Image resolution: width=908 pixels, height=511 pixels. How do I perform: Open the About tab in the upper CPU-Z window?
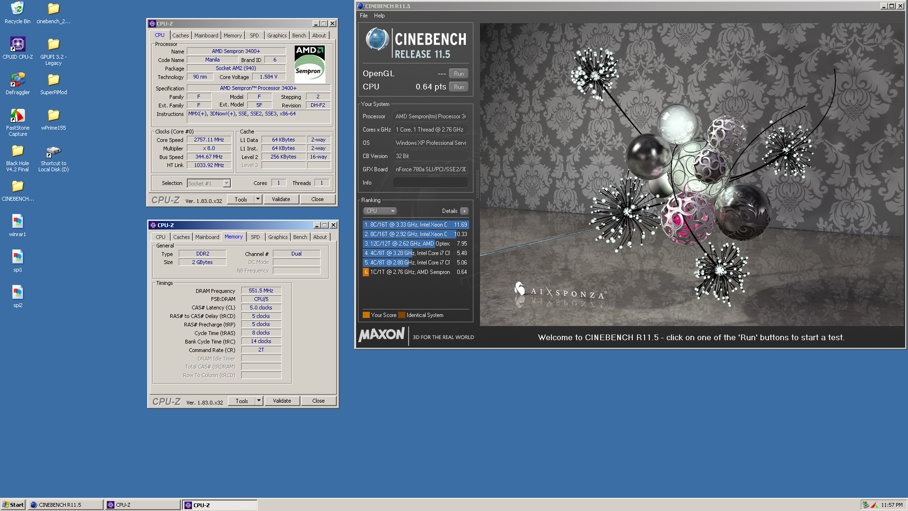(x=319, y=35)
